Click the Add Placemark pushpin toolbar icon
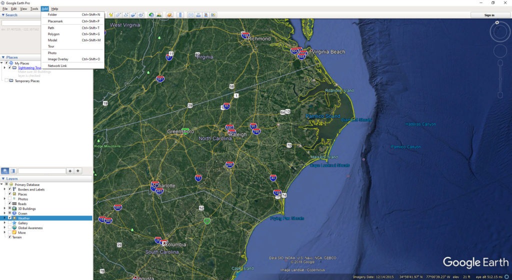The image size is (512, 280). pos(111,15)
